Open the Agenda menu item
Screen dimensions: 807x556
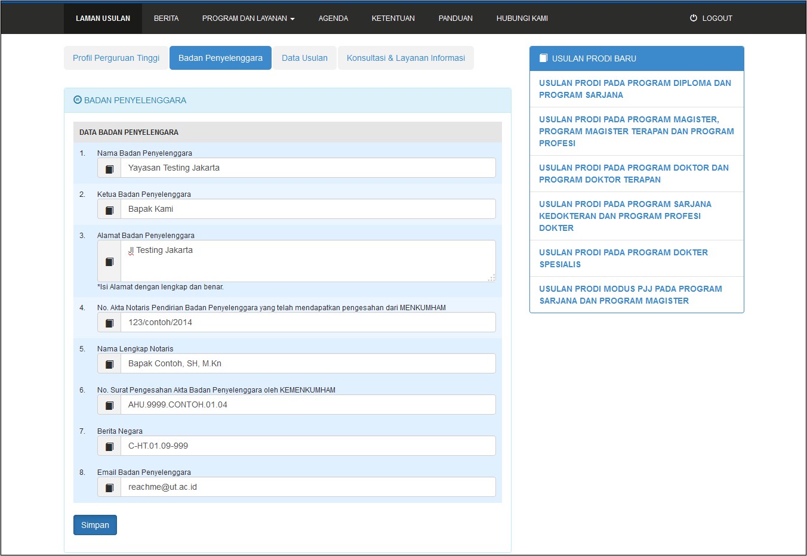(333, 18)
